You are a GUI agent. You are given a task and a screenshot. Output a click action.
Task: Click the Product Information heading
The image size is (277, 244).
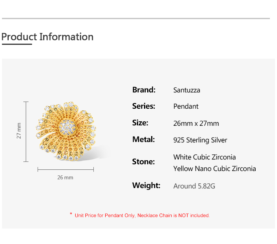point(47,37)
